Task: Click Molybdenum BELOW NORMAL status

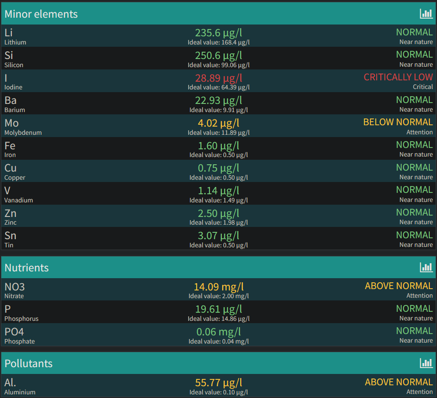Action: (x=398, y=122)
